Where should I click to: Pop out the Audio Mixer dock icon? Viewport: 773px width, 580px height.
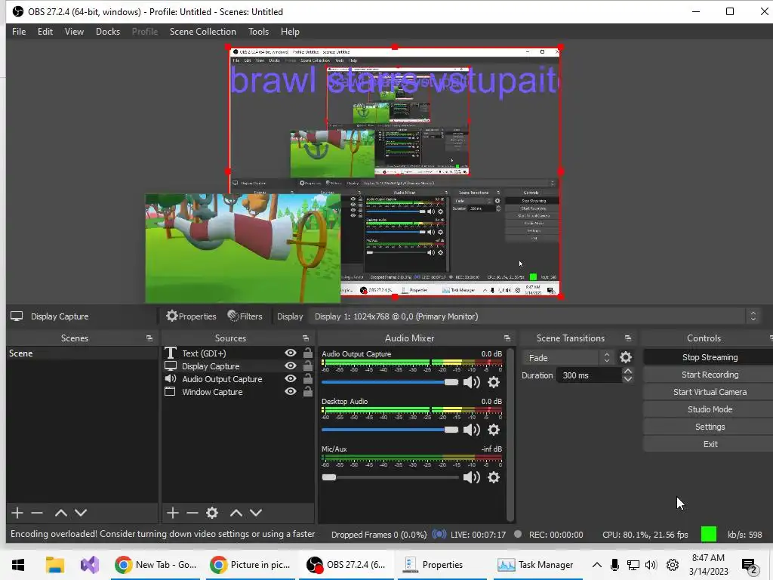point(507,338)
